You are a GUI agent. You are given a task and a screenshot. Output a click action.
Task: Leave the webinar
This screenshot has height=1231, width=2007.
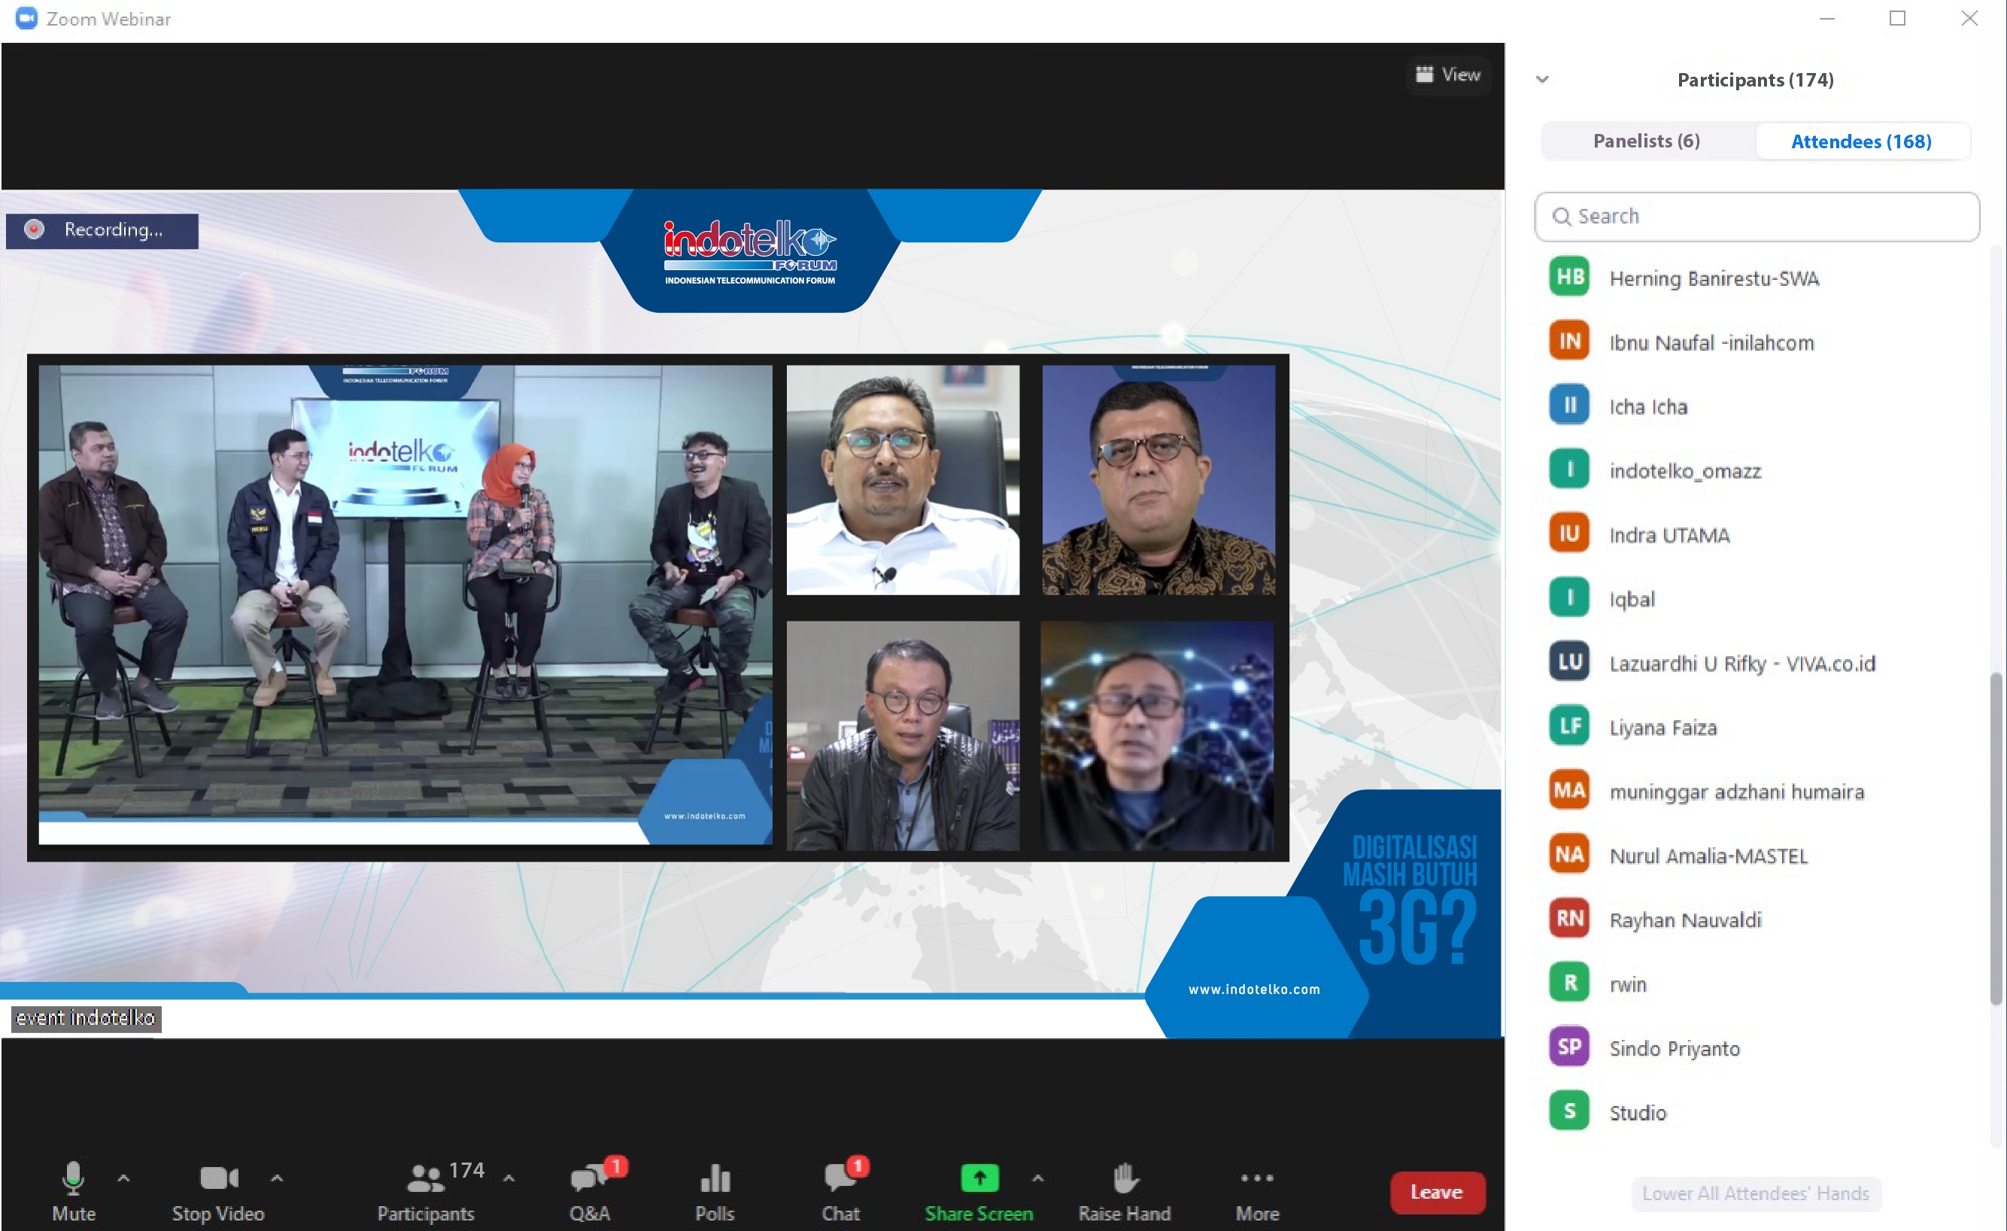click(1436, 1191)
